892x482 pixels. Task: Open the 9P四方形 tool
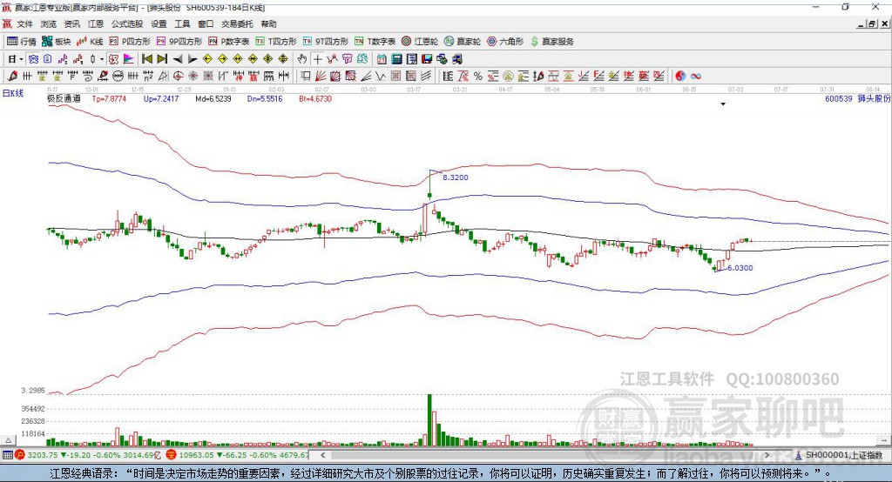(179, 42)
